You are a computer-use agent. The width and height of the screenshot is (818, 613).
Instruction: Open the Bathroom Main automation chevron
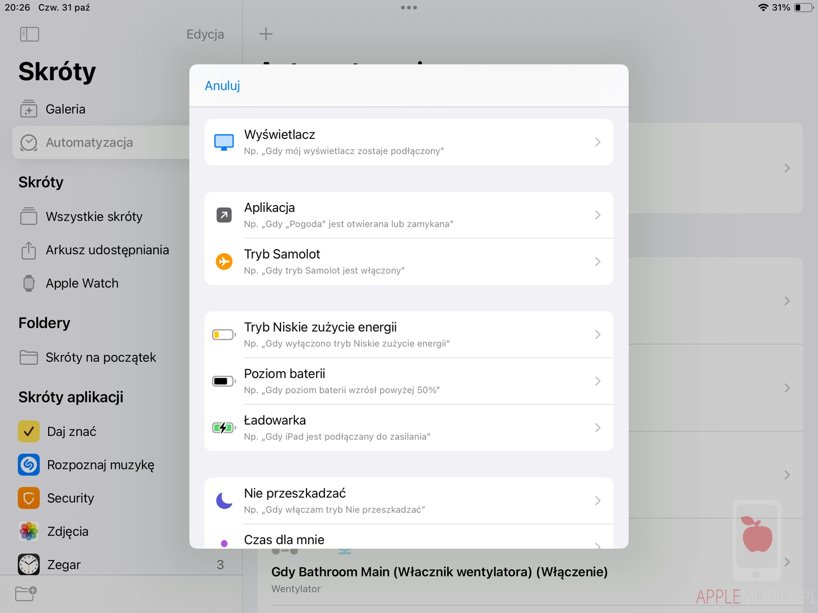[787, 562]
